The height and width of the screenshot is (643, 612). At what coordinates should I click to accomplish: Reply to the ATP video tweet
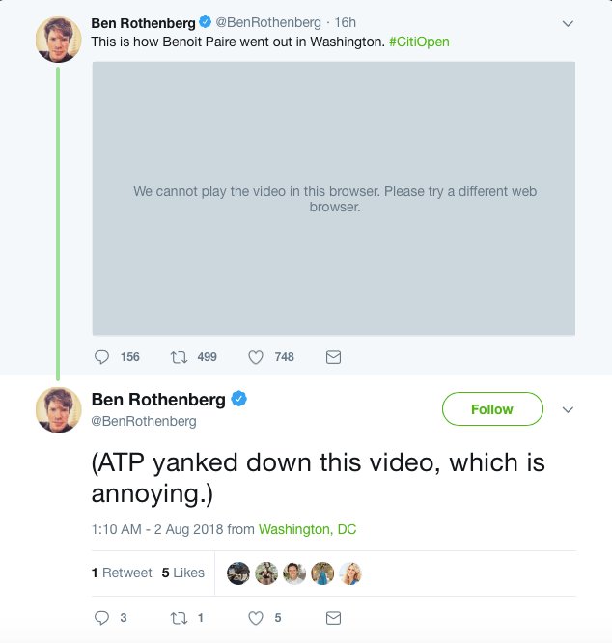tap(102, 617)
